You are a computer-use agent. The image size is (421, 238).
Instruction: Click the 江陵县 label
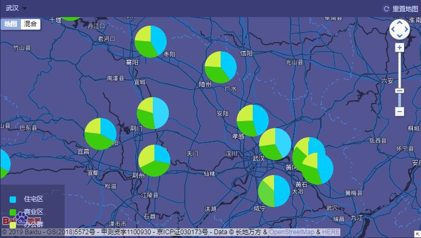(150, 195)
